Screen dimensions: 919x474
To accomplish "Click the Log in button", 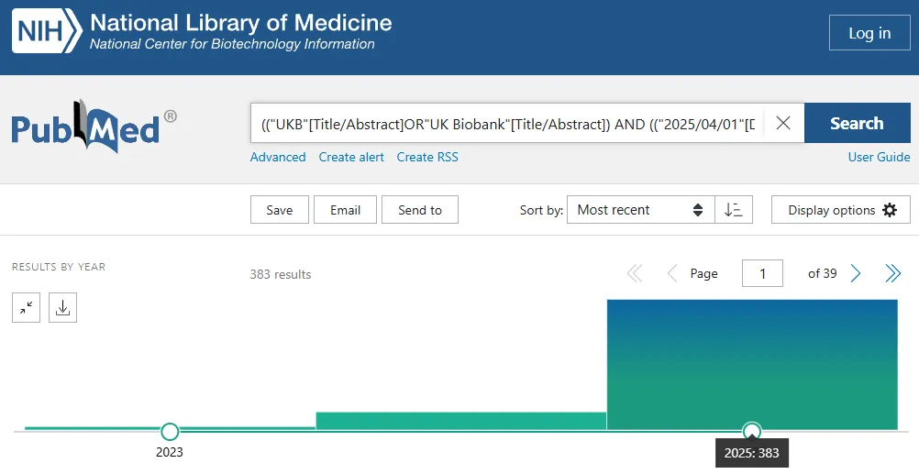I will click(869, 33).
